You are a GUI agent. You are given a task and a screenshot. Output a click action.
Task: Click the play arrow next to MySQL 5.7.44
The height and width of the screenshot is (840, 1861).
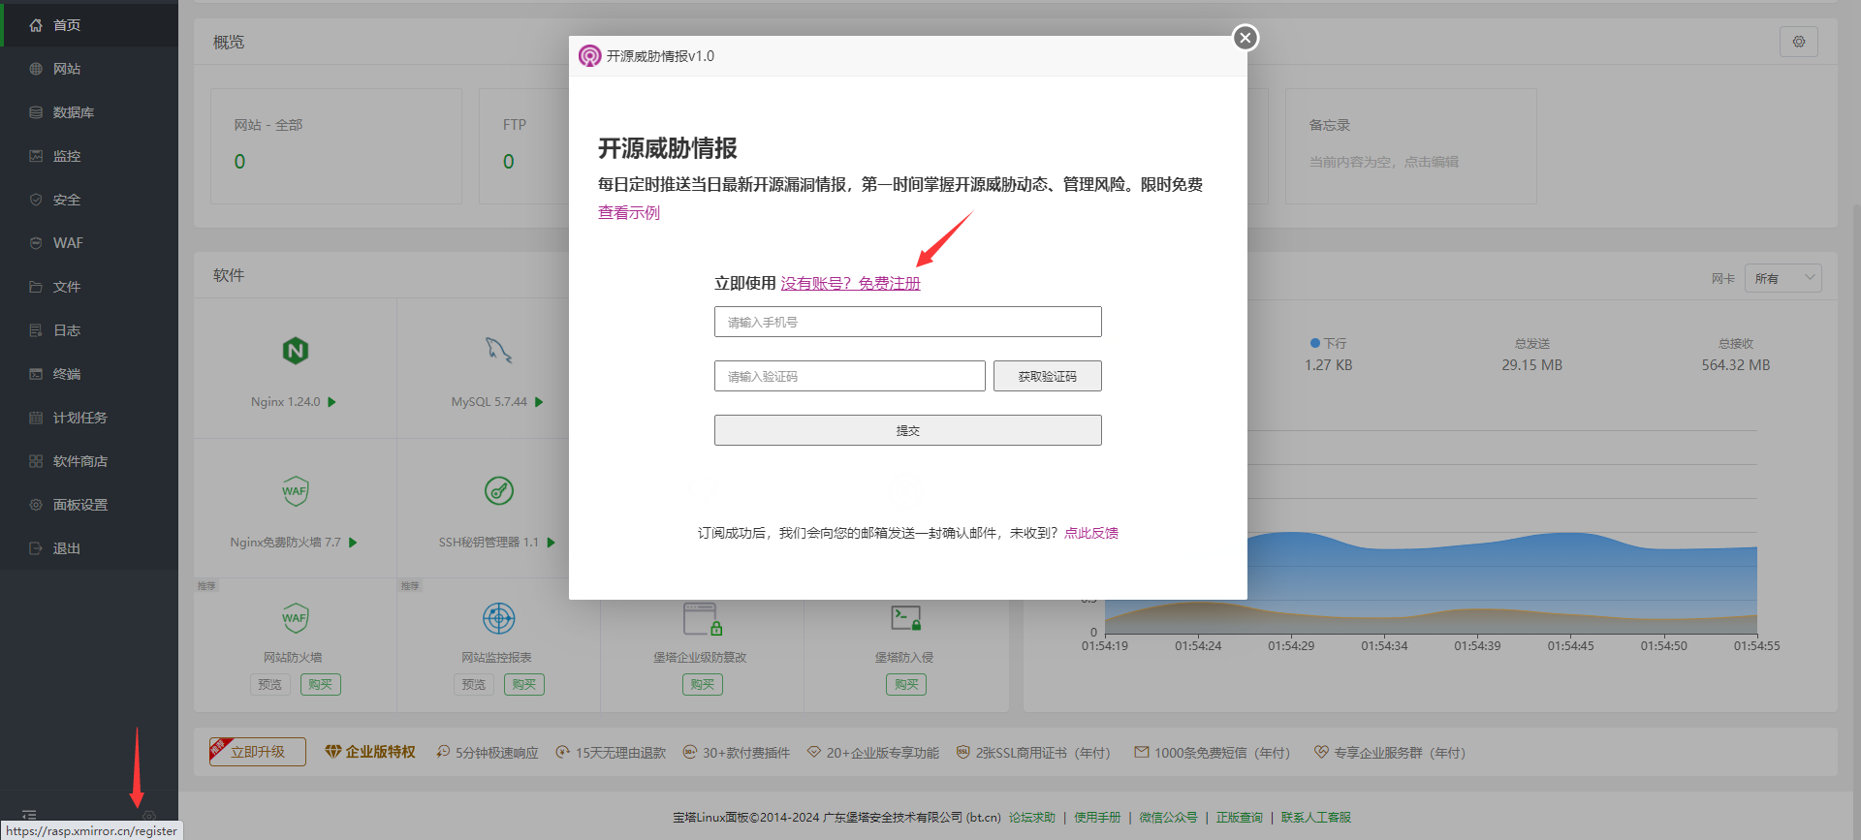point(539,402)
